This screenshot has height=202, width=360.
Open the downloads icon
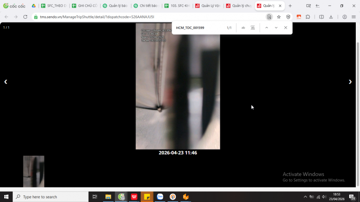coord(331,17)
